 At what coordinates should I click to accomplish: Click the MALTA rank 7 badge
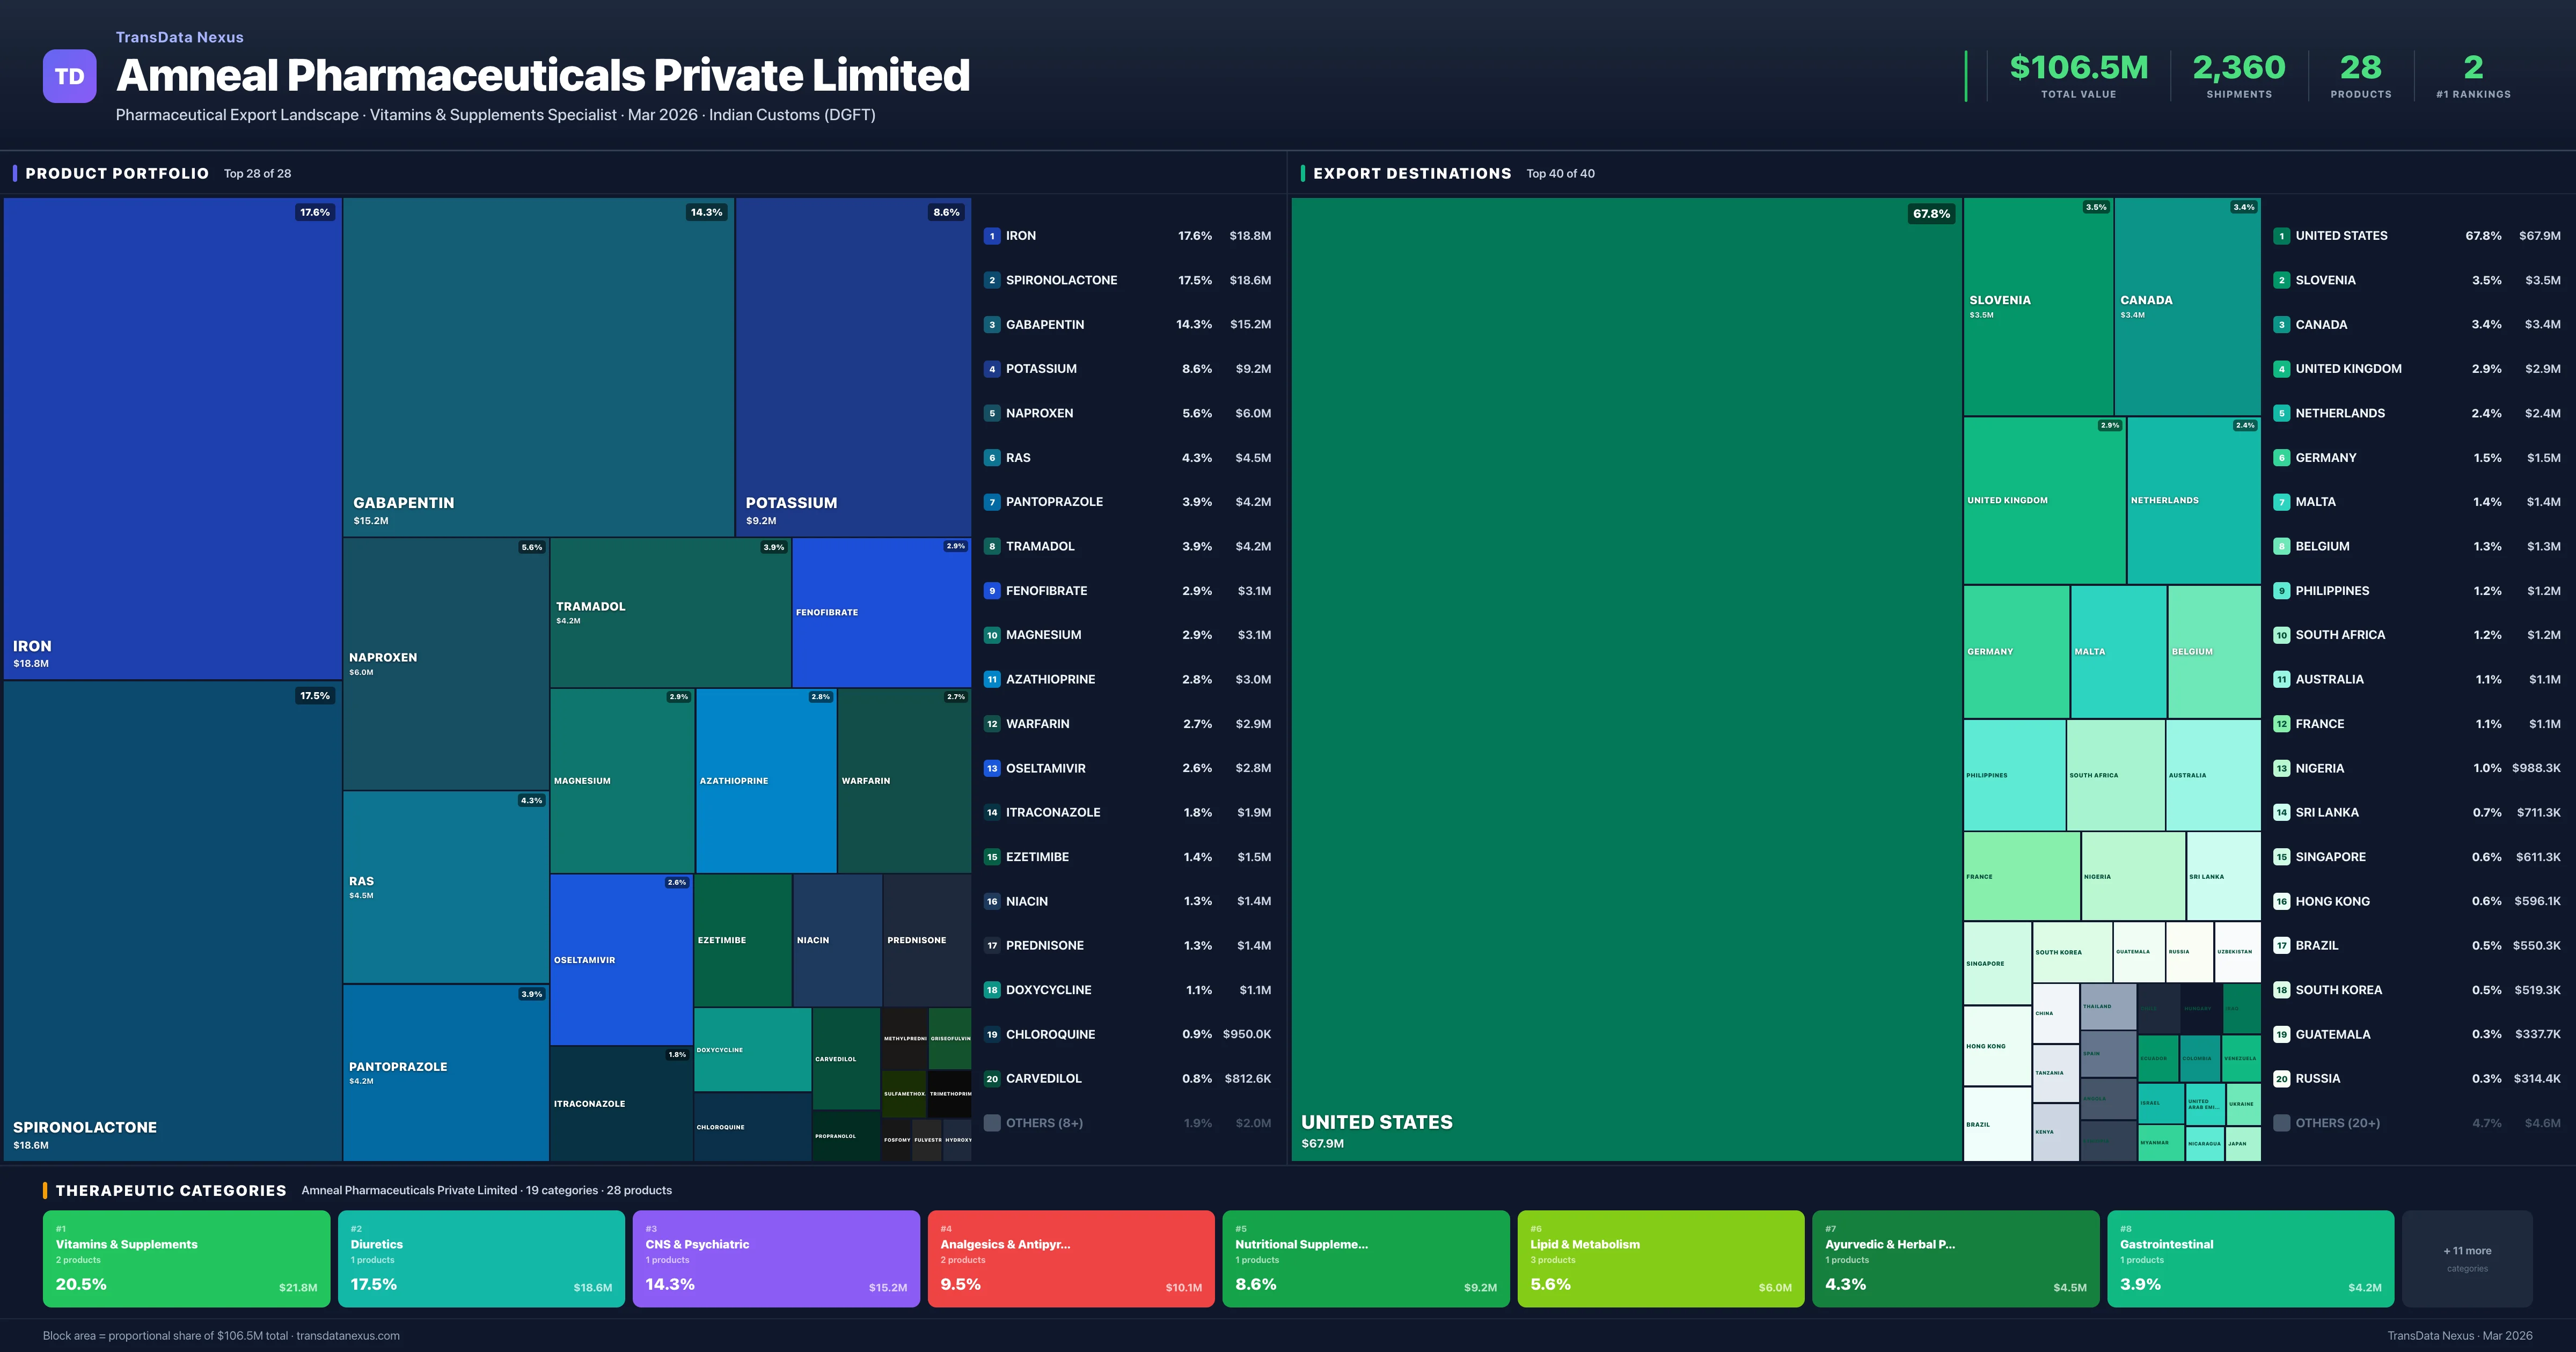[x=2281, y=502]
